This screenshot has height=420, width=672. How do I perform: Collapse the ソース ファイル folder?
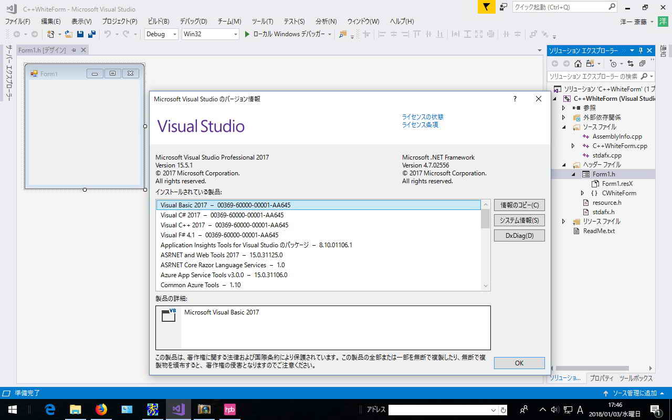(563, 127)
